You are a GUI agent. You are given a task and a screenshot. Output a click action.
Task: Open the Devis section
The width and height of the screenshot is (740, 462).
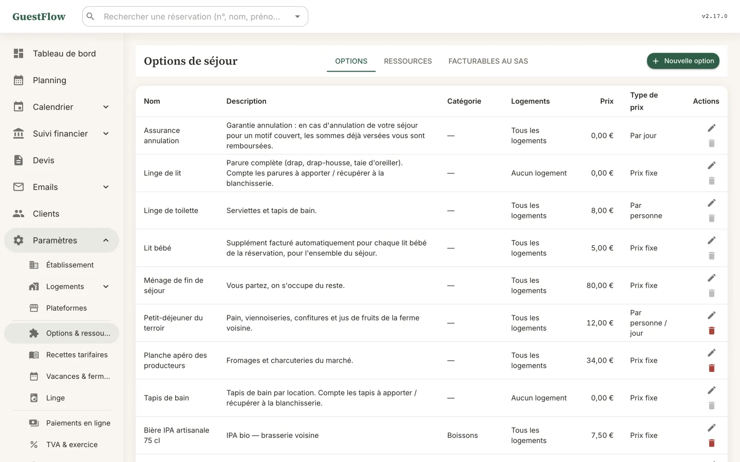(x=62, y=160)
